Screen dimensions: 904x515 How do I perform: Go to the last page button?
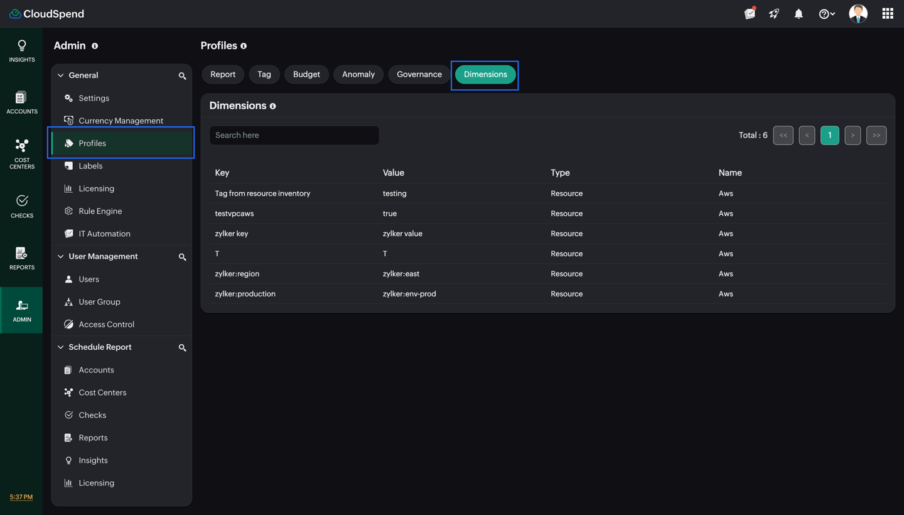click(876, 135)
